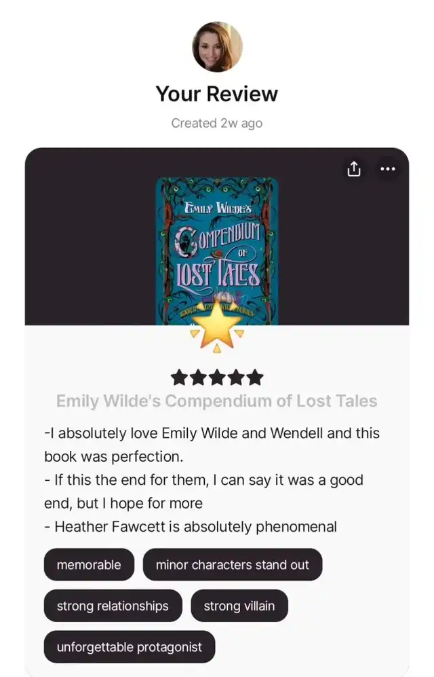
Task: Open the three-dot more options menu
Action: [x=387, y=169]
